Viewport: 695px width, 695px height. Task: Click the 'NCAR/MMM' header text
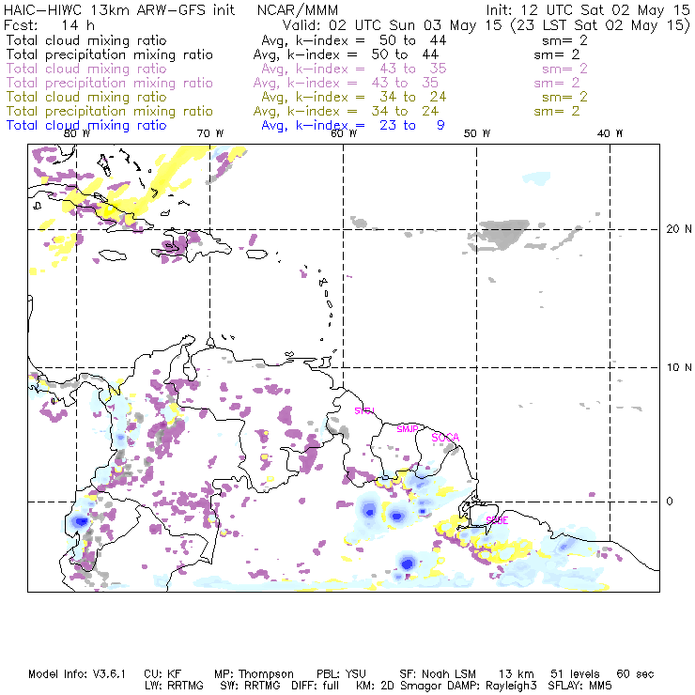(298, 10)
